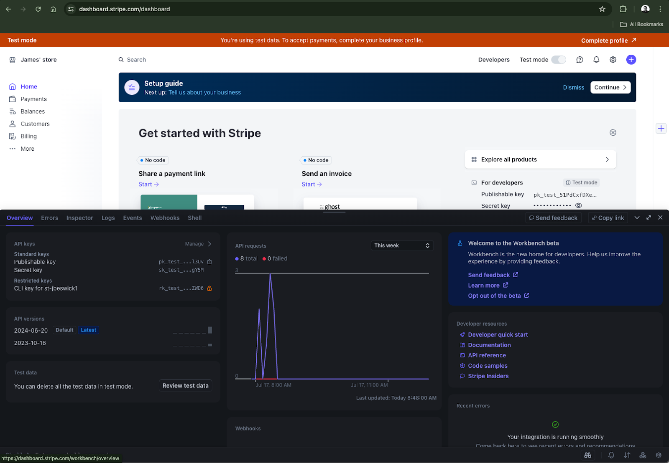Image resolution: width=669 pixels, height=463 pixels.
Task: Open the Payments page in sidebar
Action: click(33, 99)
